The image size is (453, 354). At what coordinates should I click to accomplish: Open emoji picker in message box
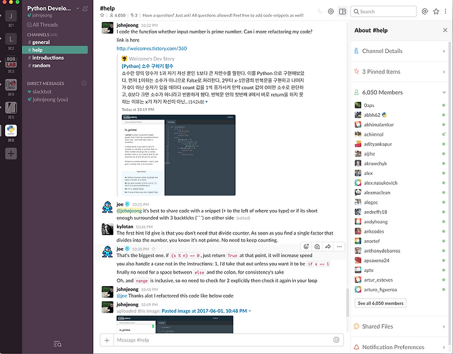336,340
